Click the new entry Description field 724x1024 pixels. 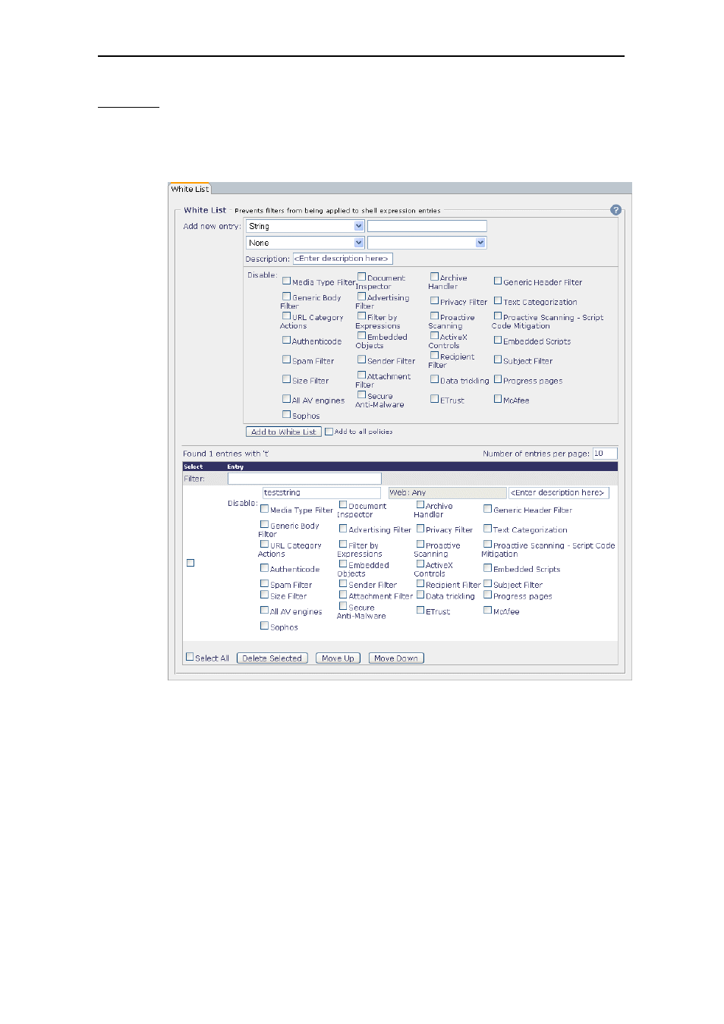tap(342, 259)
